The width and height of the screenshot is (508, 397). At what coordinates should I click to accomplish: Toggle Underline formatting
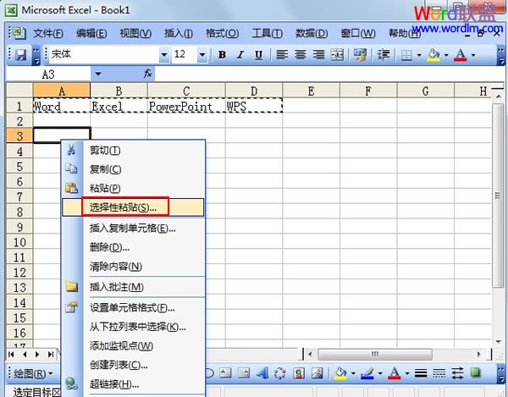pos(258,55)
